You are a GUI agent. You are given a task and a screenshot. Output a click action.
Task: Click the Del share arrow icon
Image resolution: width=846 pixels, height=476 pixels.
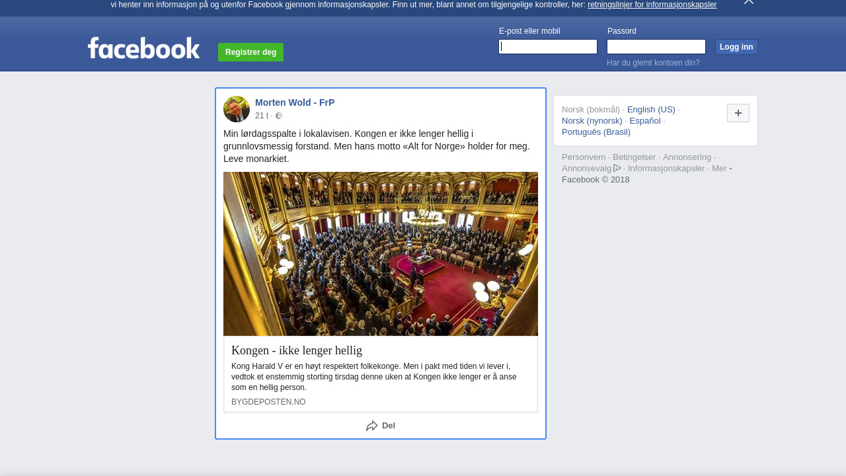[x=372, y=426]
